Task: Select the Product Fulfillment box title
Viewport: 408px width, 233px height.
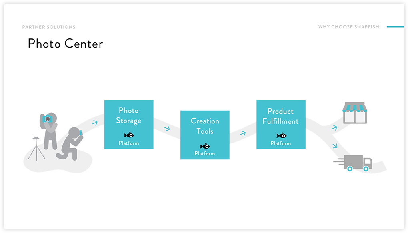Action: (280, 116)
